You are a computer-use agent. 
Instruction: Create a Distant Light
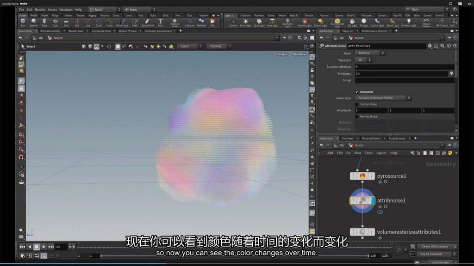coord(320,22)
